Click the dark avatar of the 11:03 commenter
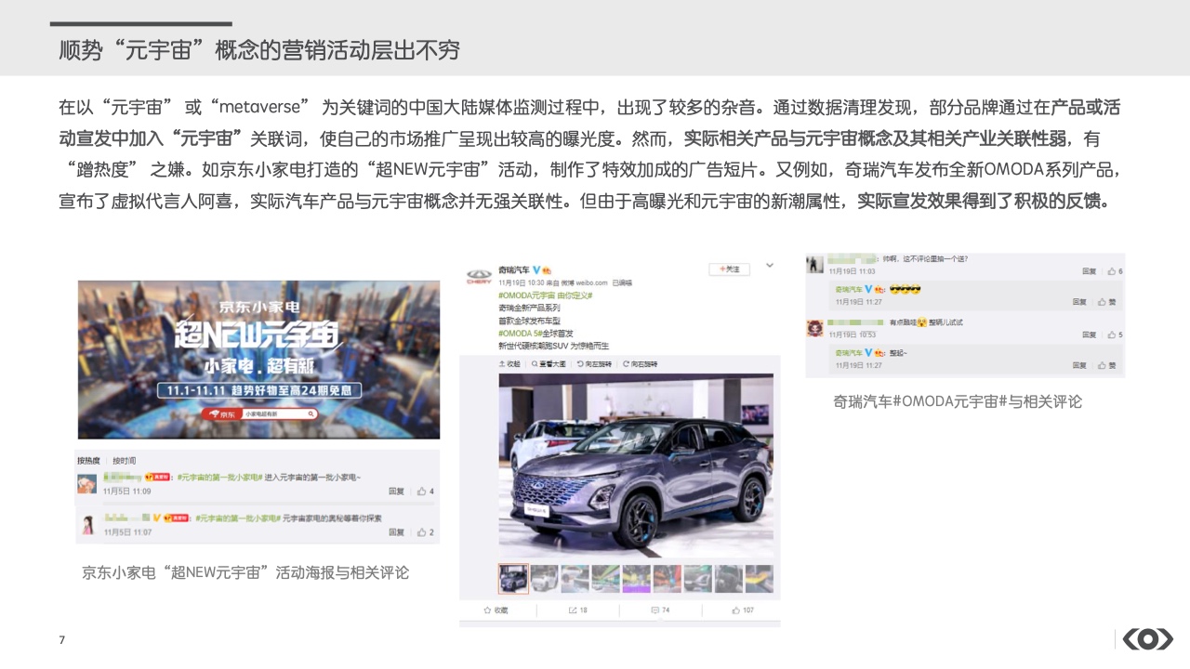Viewport: 1190px width, 669px height. pyautogui.click(x=814, y=265)
